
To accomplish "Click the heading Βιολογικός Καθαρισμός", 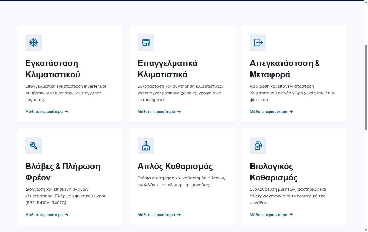I will pyautogui.click(x=274, y=172).
